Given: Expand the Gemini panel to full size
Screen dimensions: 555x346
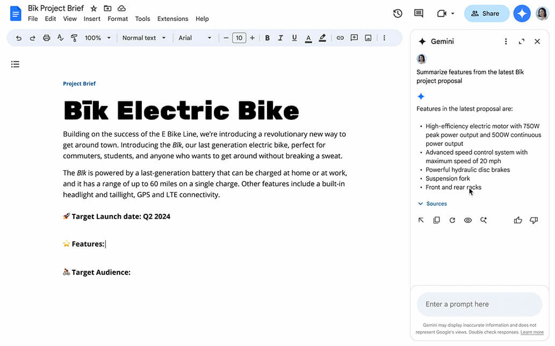Looking at the screenshot, I should point(521,41).
